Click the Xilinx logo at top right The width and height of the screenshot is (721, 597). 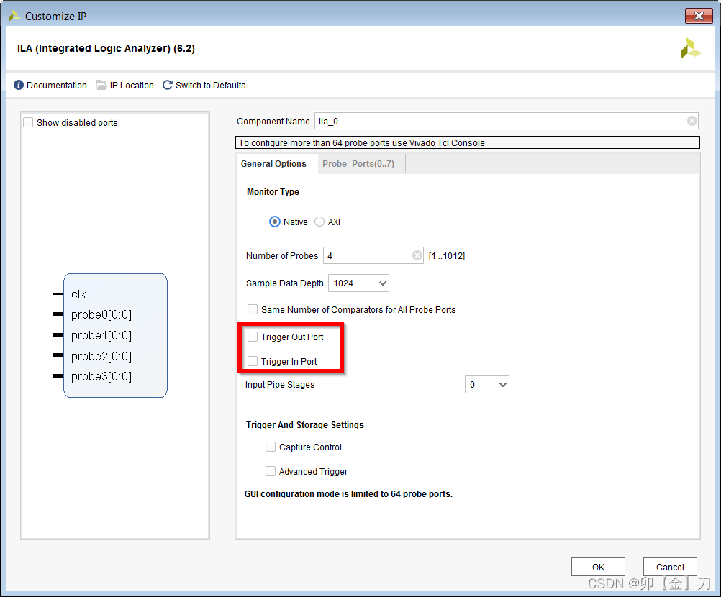click(x=691, y=48)
